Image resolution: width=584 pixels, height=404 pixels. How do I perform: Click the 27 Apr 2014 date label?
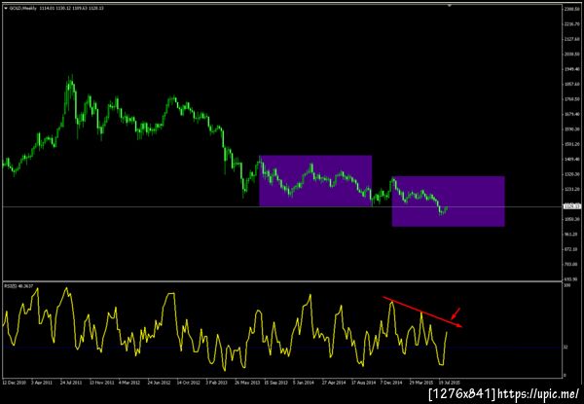334,383
